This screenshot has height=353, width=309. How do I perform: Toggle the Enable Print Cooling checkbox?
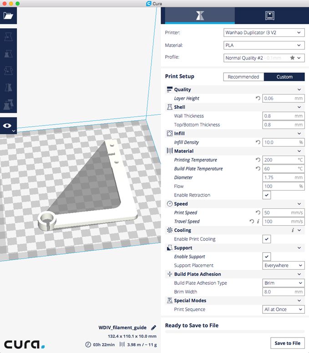click(267, 239)
